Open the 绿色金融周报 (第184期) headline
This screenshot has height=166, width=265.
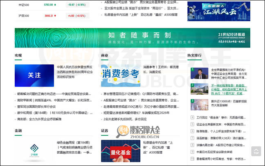tap(74, 148)
